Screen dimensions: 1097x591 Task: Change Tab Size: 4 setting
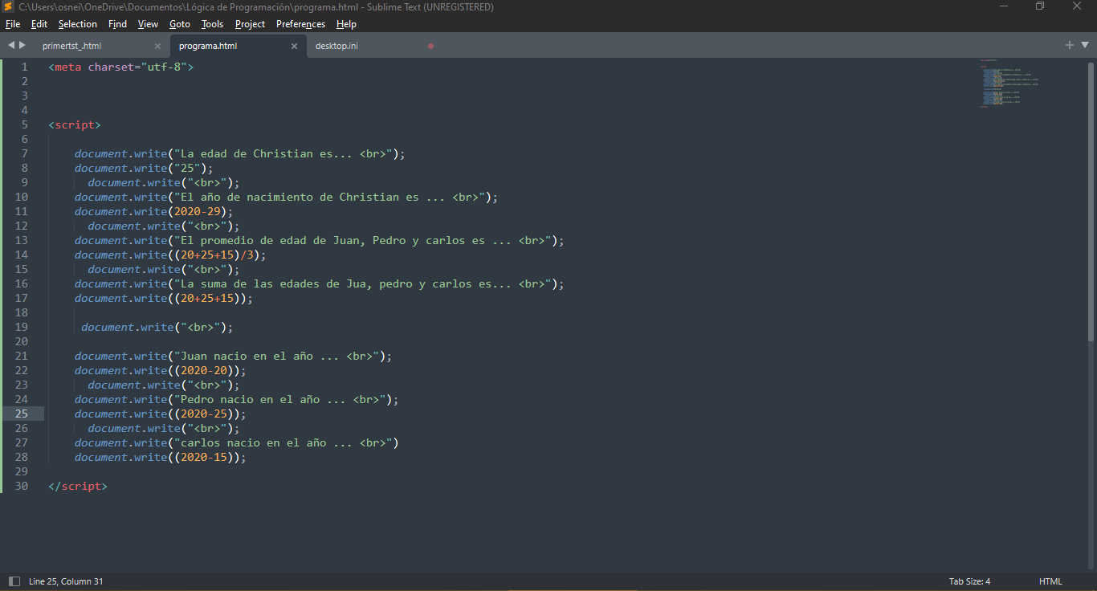click(x=969, y=581)
